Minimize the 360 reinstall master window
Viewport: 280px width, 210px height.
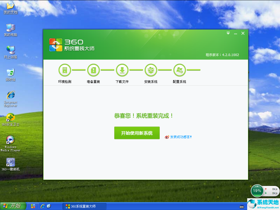tap(235, 34)
